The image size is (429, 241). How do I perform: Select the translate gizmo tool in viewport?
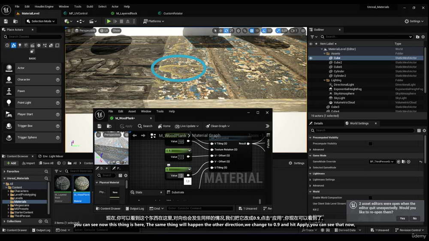(221, 31)
